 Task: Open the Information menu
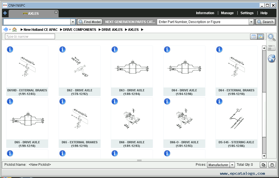point(205,13)
